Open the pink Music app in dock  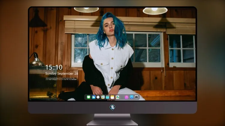(126, 97)
